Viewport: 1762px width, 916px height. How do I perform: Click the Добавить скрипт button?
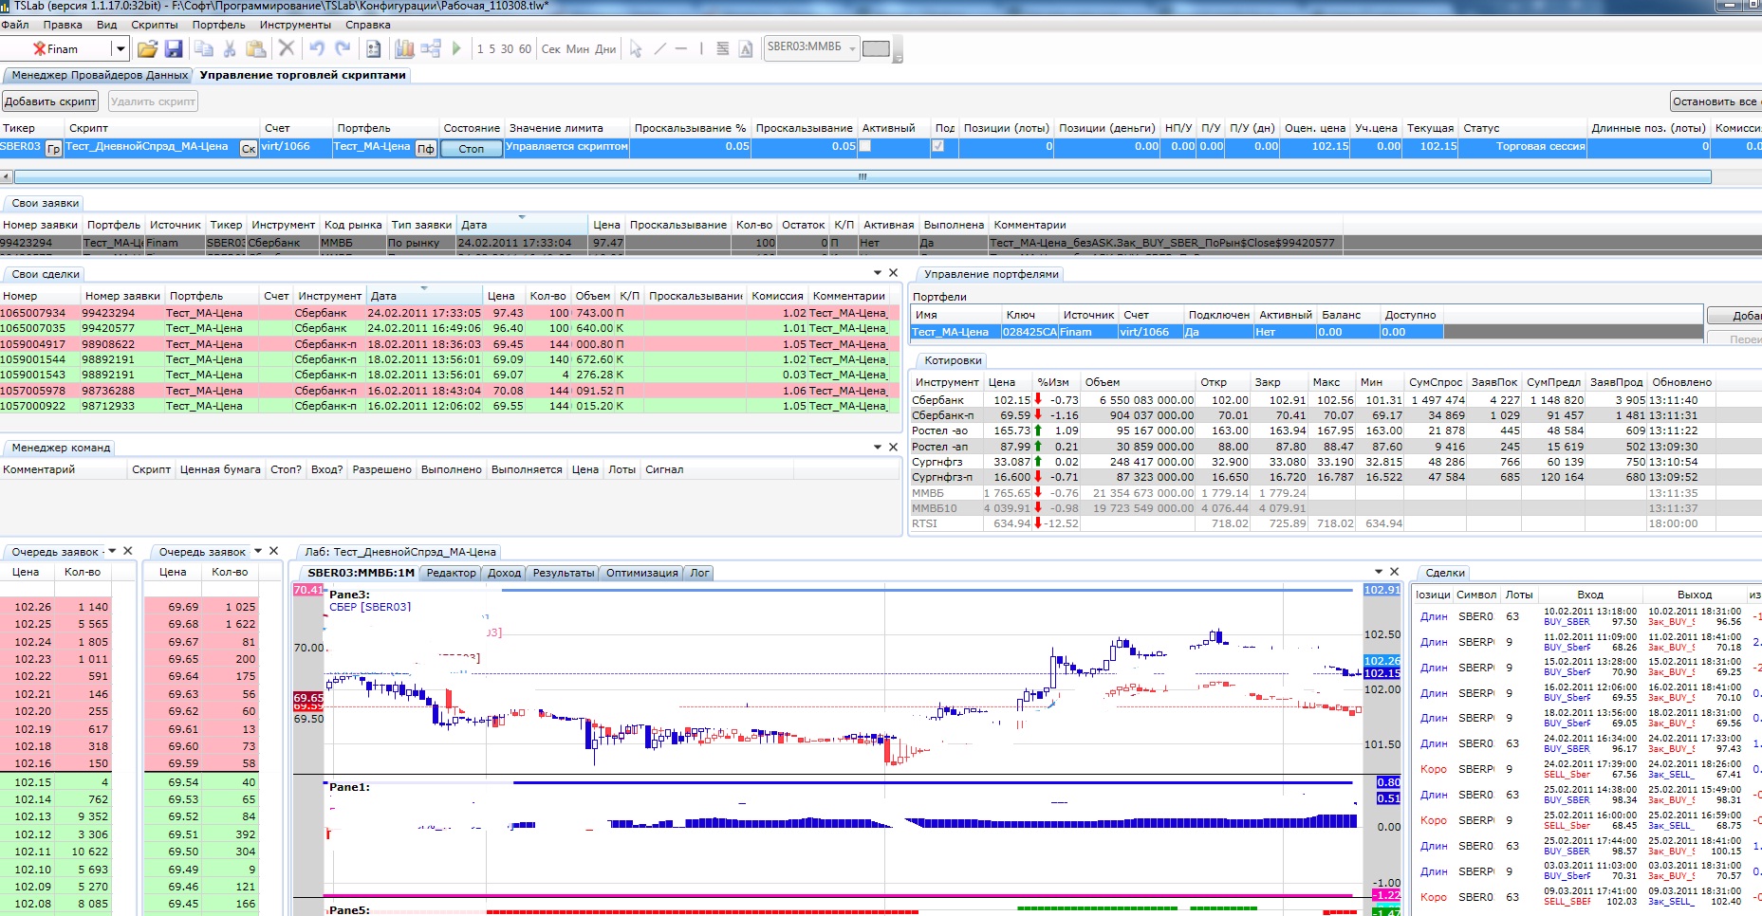(x=50, y=101)
